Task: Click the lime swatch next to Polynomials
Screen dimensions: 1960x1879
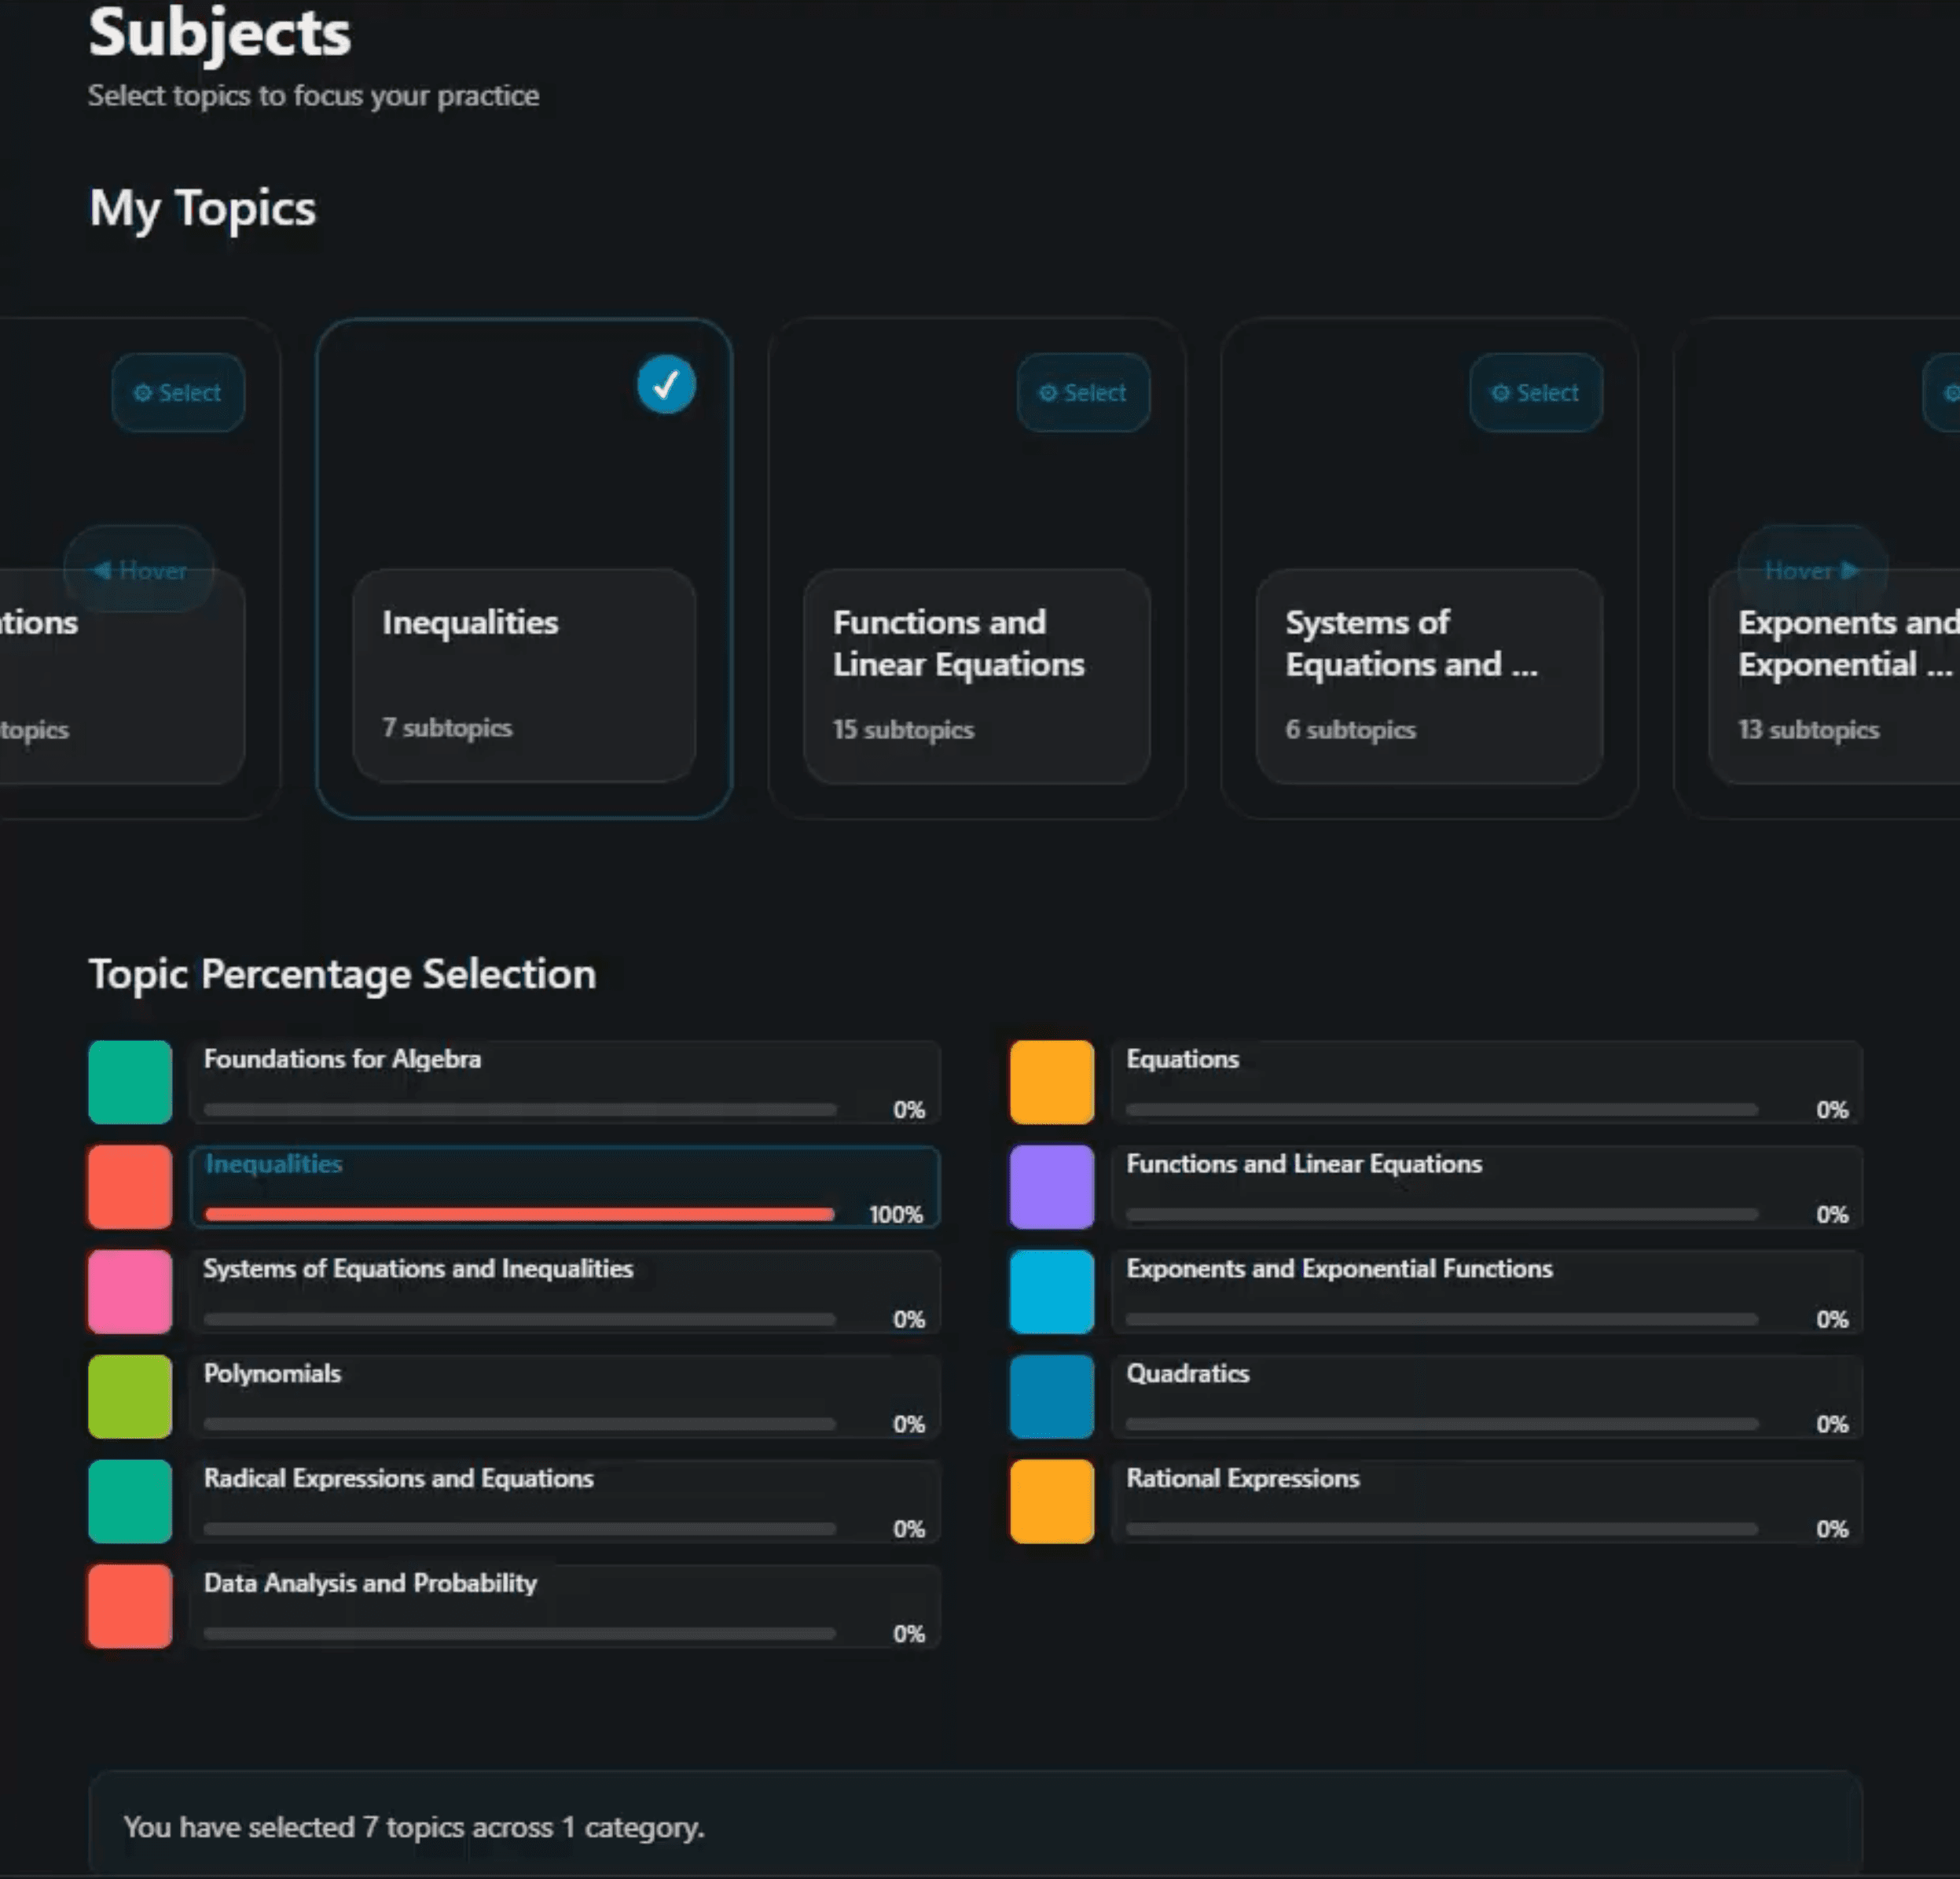Action: pos(129,1397)
